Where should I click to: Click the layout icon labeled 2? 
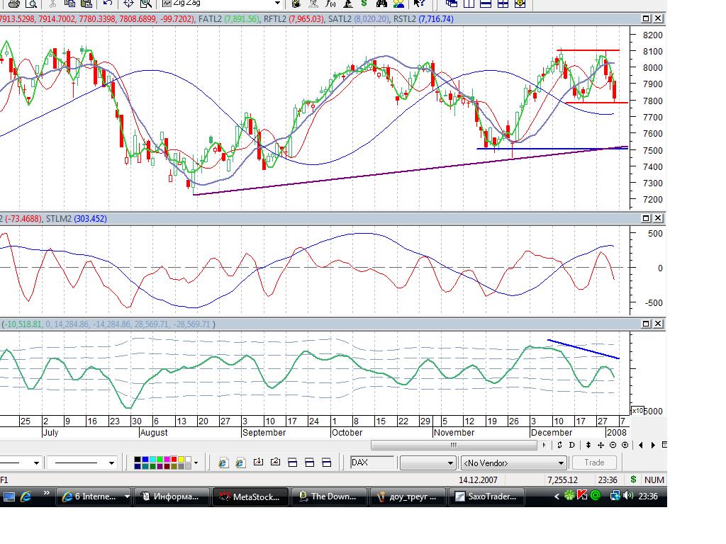tap(276, 462)
